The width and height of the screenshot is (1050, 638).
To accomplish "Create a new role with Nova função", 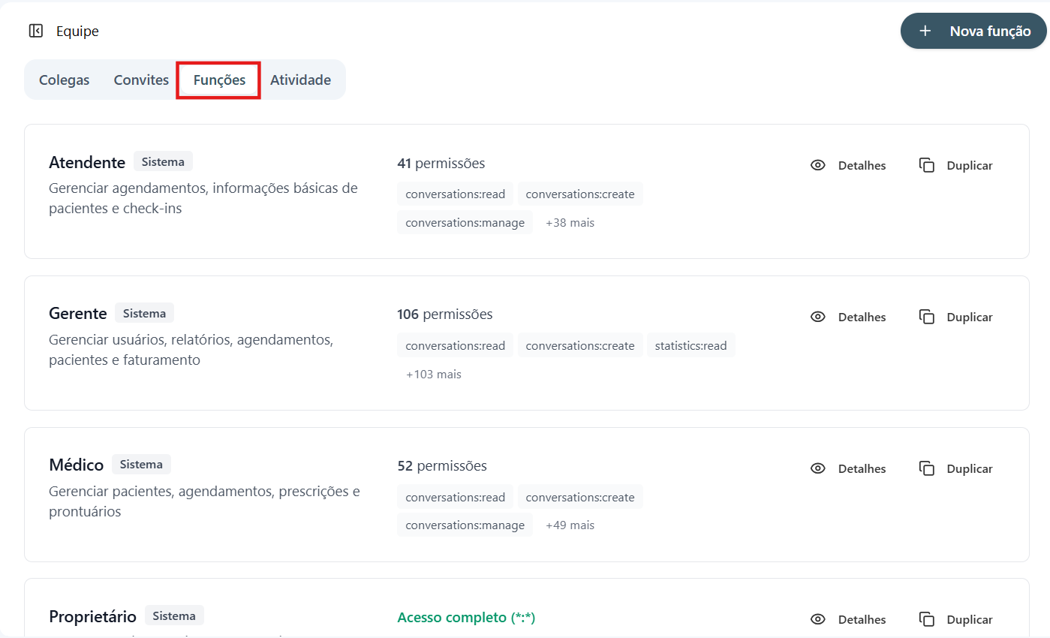I will click(973, 31).
